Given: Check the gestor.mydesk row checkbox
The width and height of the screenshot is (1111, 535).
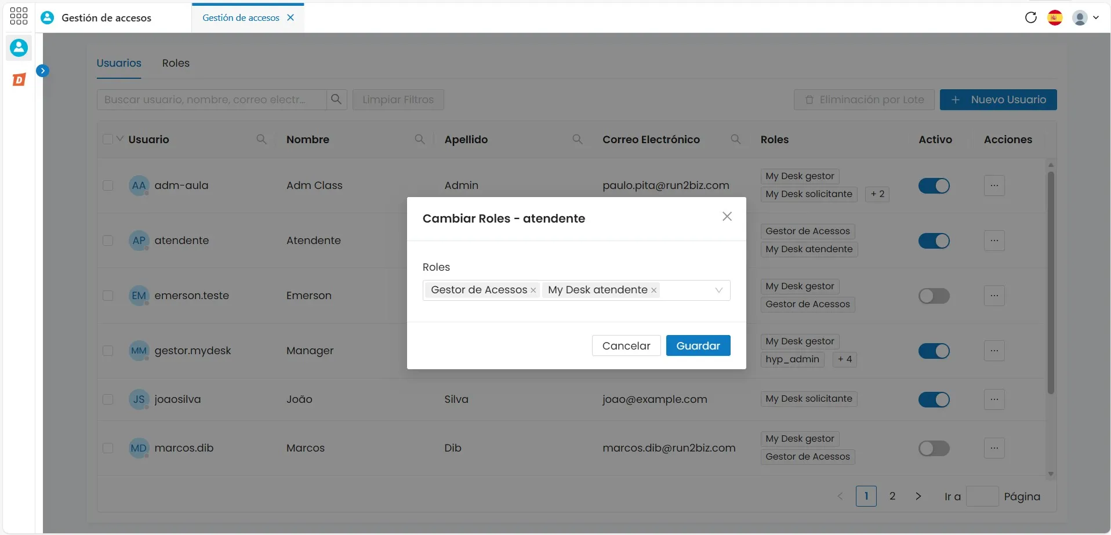Looking at the screenshot, I should pyautogui.click(x=108, y=351).
